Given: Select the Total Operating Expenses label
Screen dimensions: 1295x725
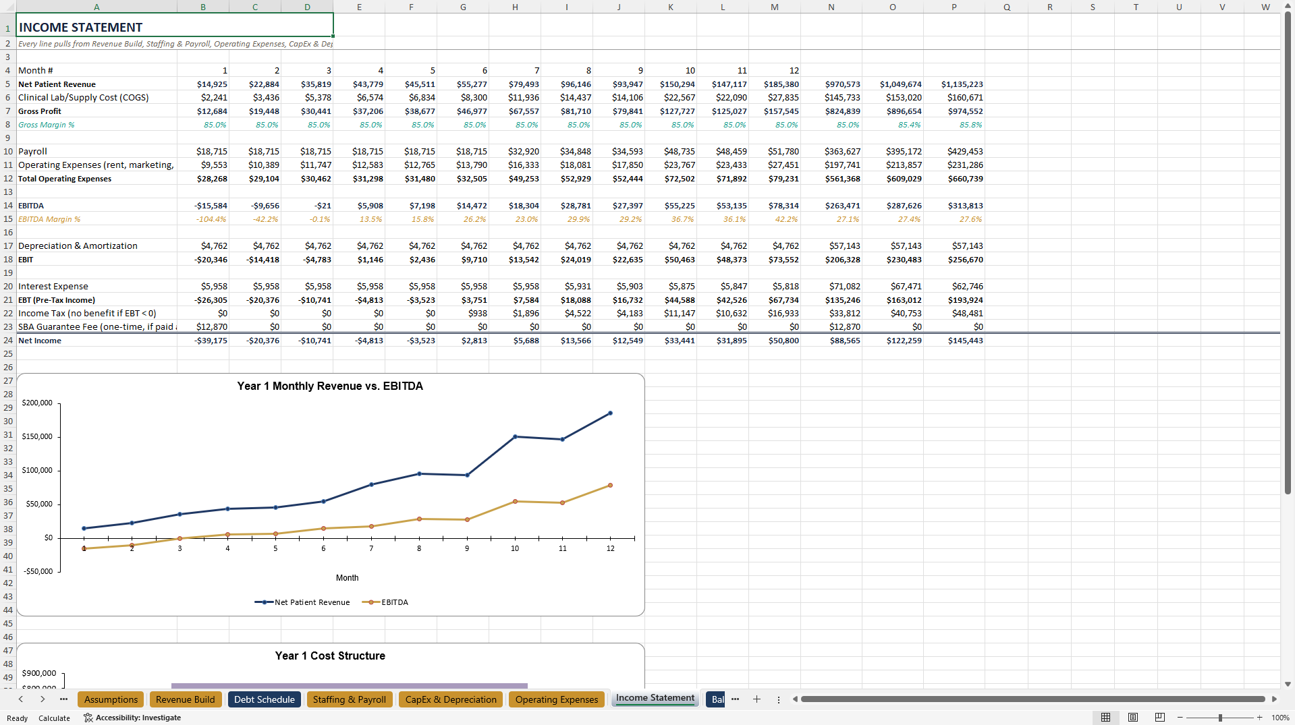Looking at the screenshot, I should click(x=97, y=178).
